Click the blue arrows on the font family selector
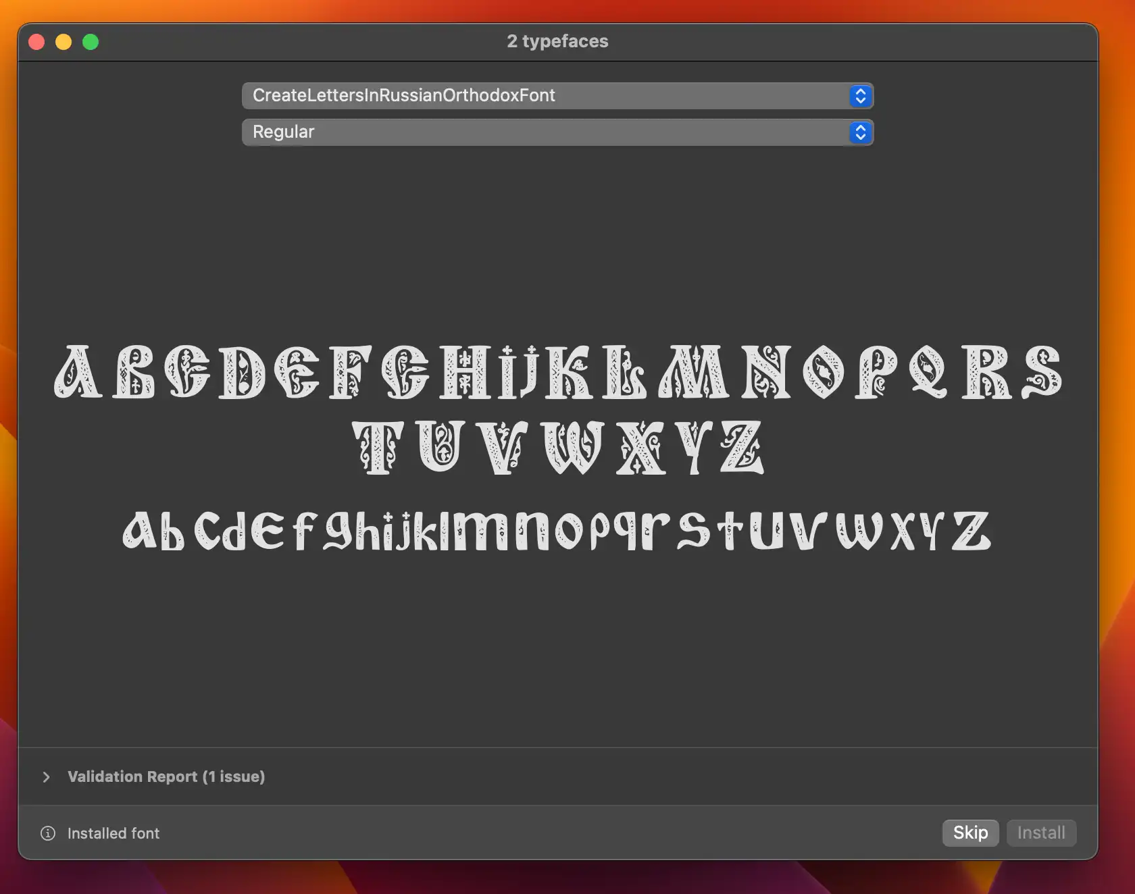 pyautogui.click(x=860, y=96)
